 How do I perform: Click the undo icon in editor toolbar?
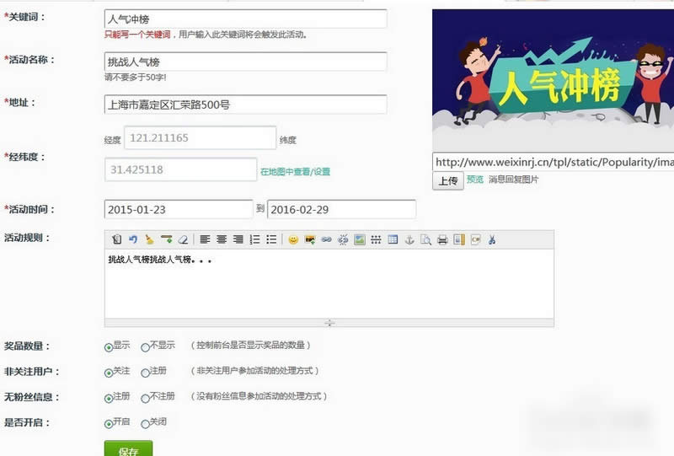click(133, 239)
